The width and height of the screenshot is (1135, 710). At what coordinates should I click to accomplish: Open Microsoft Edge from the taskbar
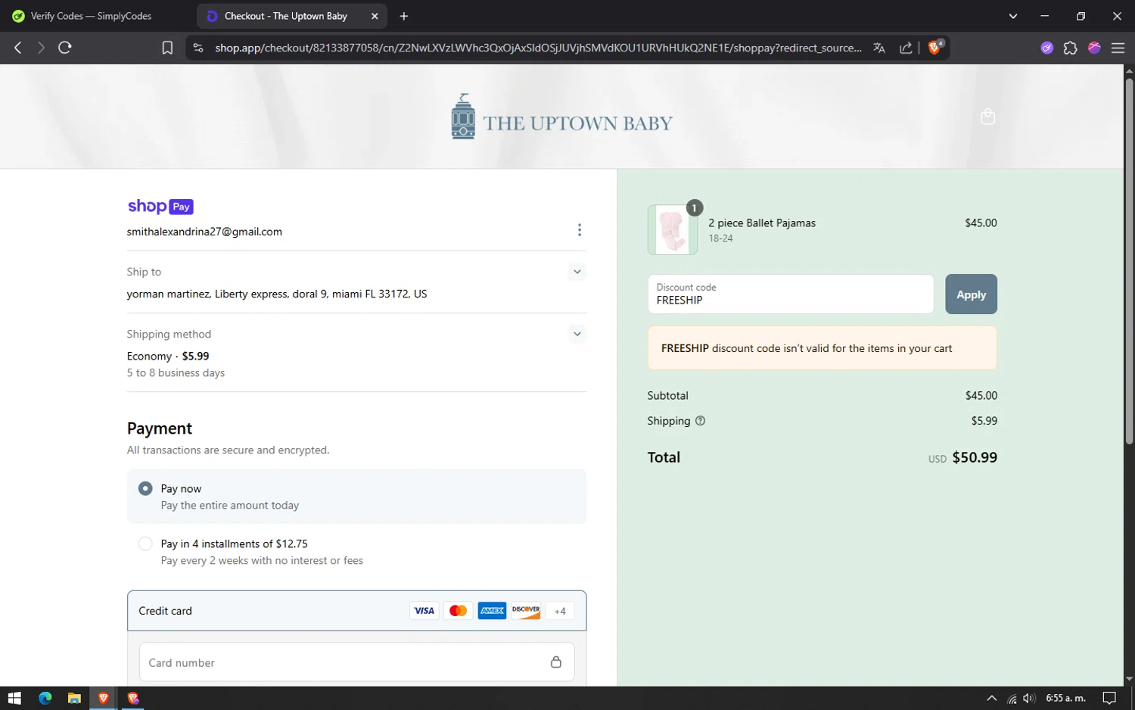45,698
